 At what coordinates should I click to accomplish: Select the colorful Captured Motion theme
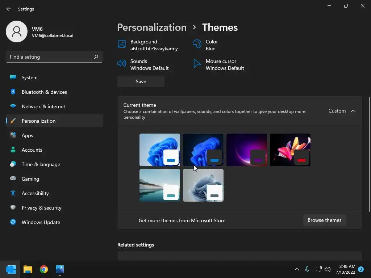(290, 149)
